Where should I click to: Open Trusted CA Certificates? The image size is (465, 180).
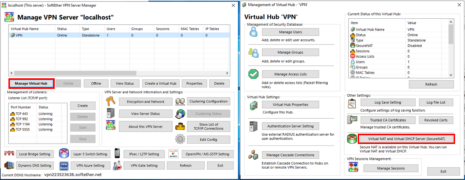pyautogui.click(x=388, y=120)
